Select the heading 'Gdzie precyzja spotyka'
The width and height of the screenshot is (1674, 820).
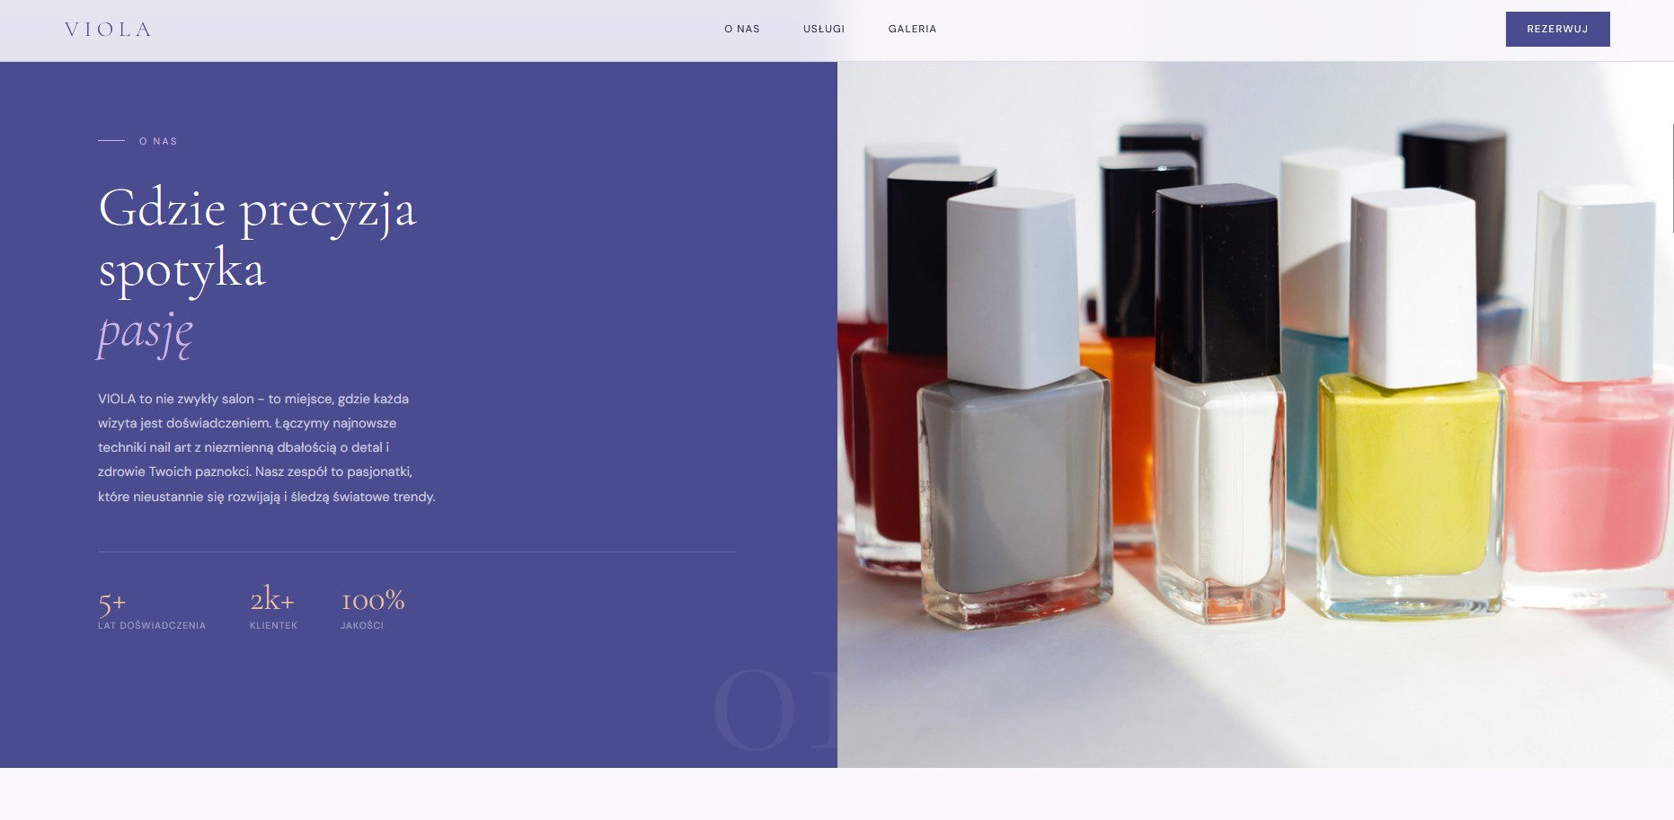tap(258, 238)
